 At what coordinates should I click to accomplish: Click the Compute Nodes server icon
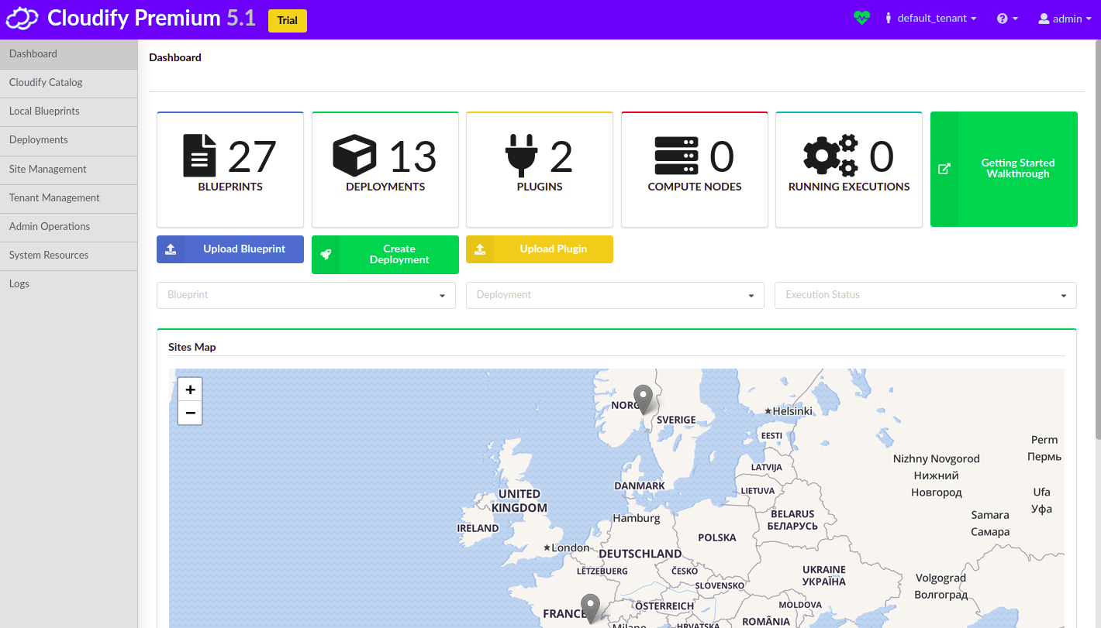pyautogui.click(x=676, y=156)
